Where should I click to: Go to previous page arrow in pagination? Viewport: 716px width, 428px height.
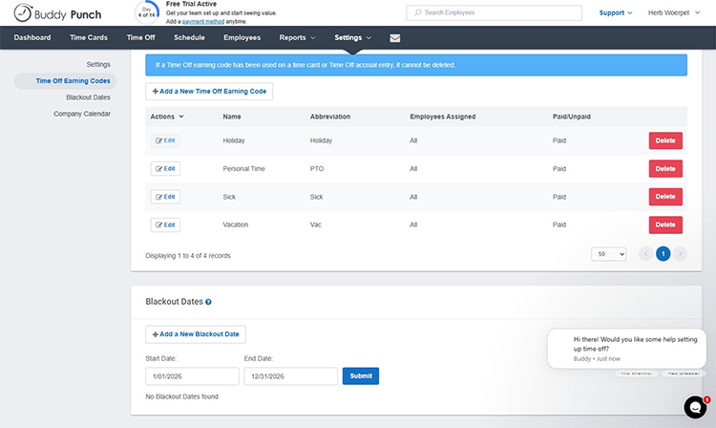pyautogui.click(x=645, y=254)
